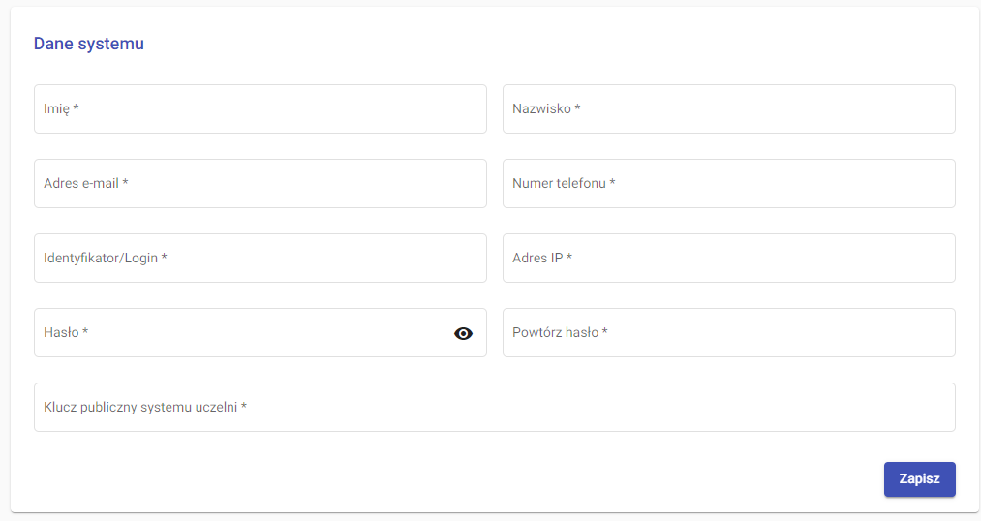
Task: Click the 'Imię *' label text
Action: click(x=61, y=109)
